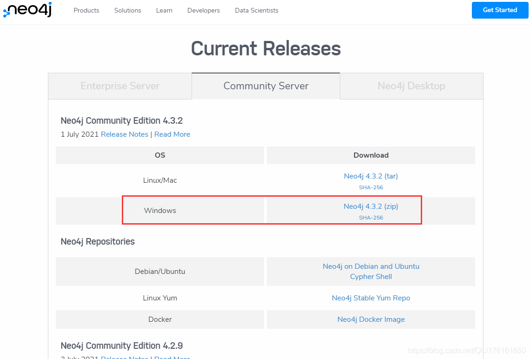Open the Cypher Shell link
The width and height of the screenshot is (530, 359).
point(371,277)
